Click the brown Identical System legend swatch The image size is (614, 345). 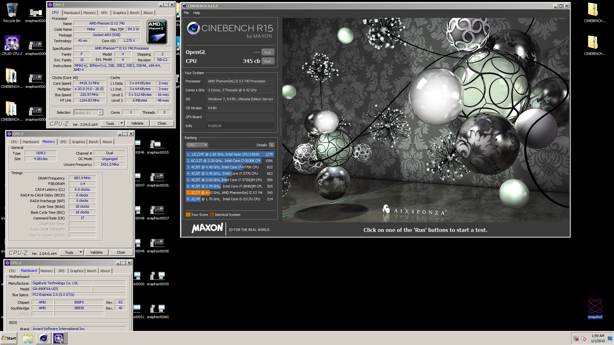212,215
